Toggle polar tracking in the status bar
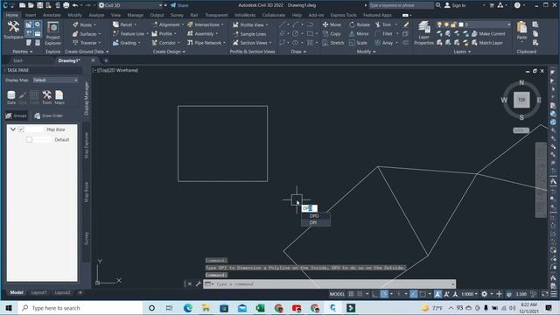 pyautogui.click(x=384, y=294)
